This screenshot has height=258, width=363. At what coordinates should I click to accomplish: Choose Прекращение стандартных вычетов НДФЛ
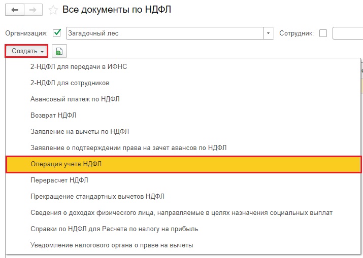coord(183,196)
